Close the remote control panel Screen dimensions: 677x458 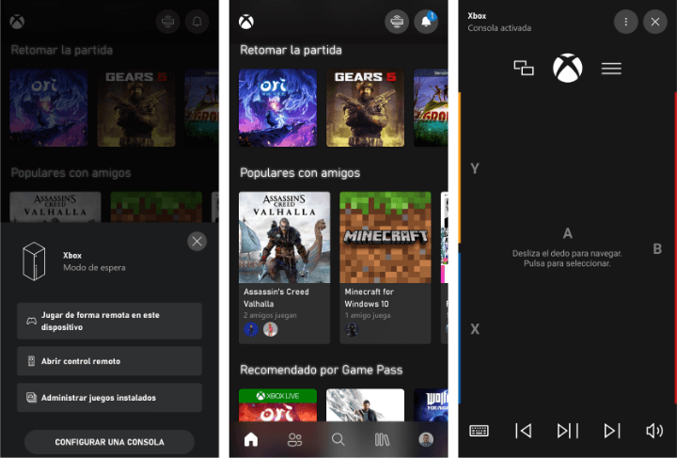click(655, 21)
